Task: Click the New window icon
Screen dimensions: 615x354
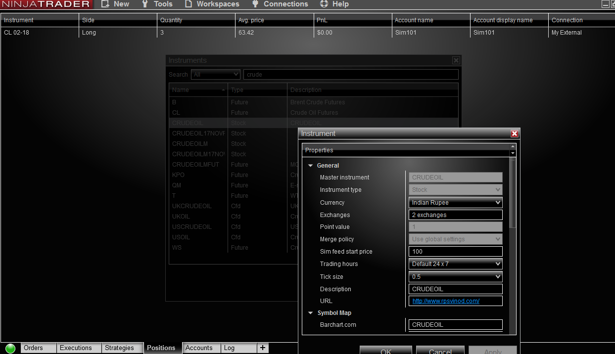Action: (105, 4)
